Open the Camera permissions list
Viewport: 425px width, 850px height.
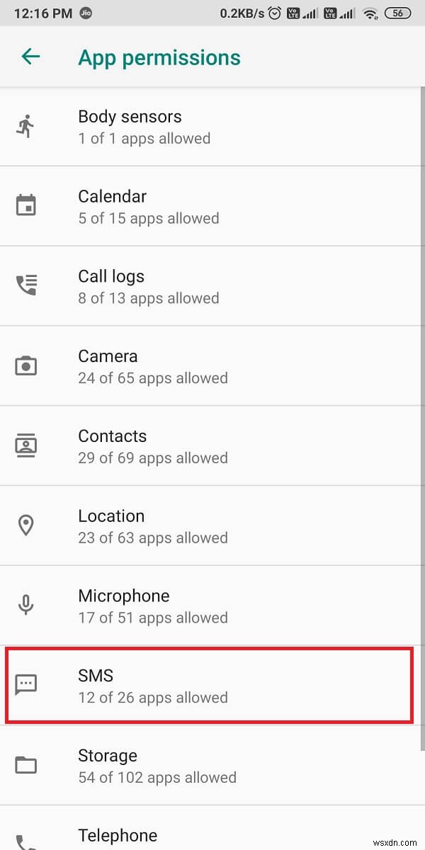pos(212,365)
